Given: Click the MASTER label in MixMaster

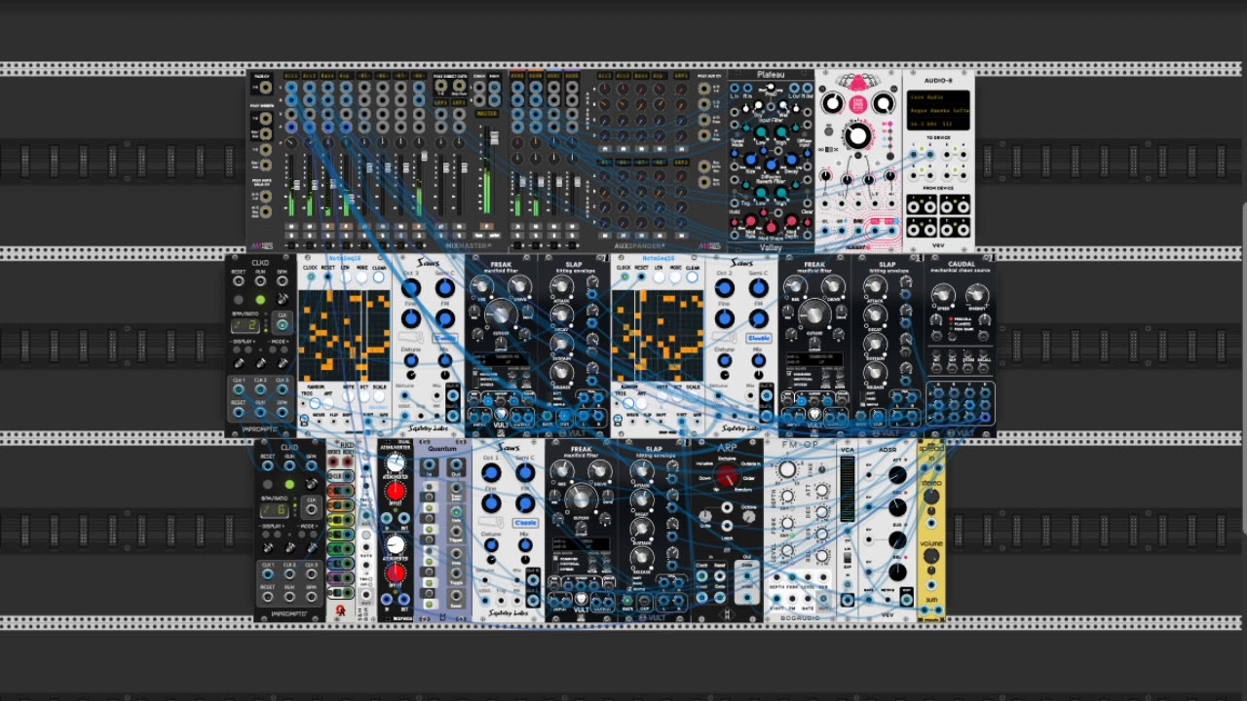Looking at the screenshot, I should [x=486, y=114].
